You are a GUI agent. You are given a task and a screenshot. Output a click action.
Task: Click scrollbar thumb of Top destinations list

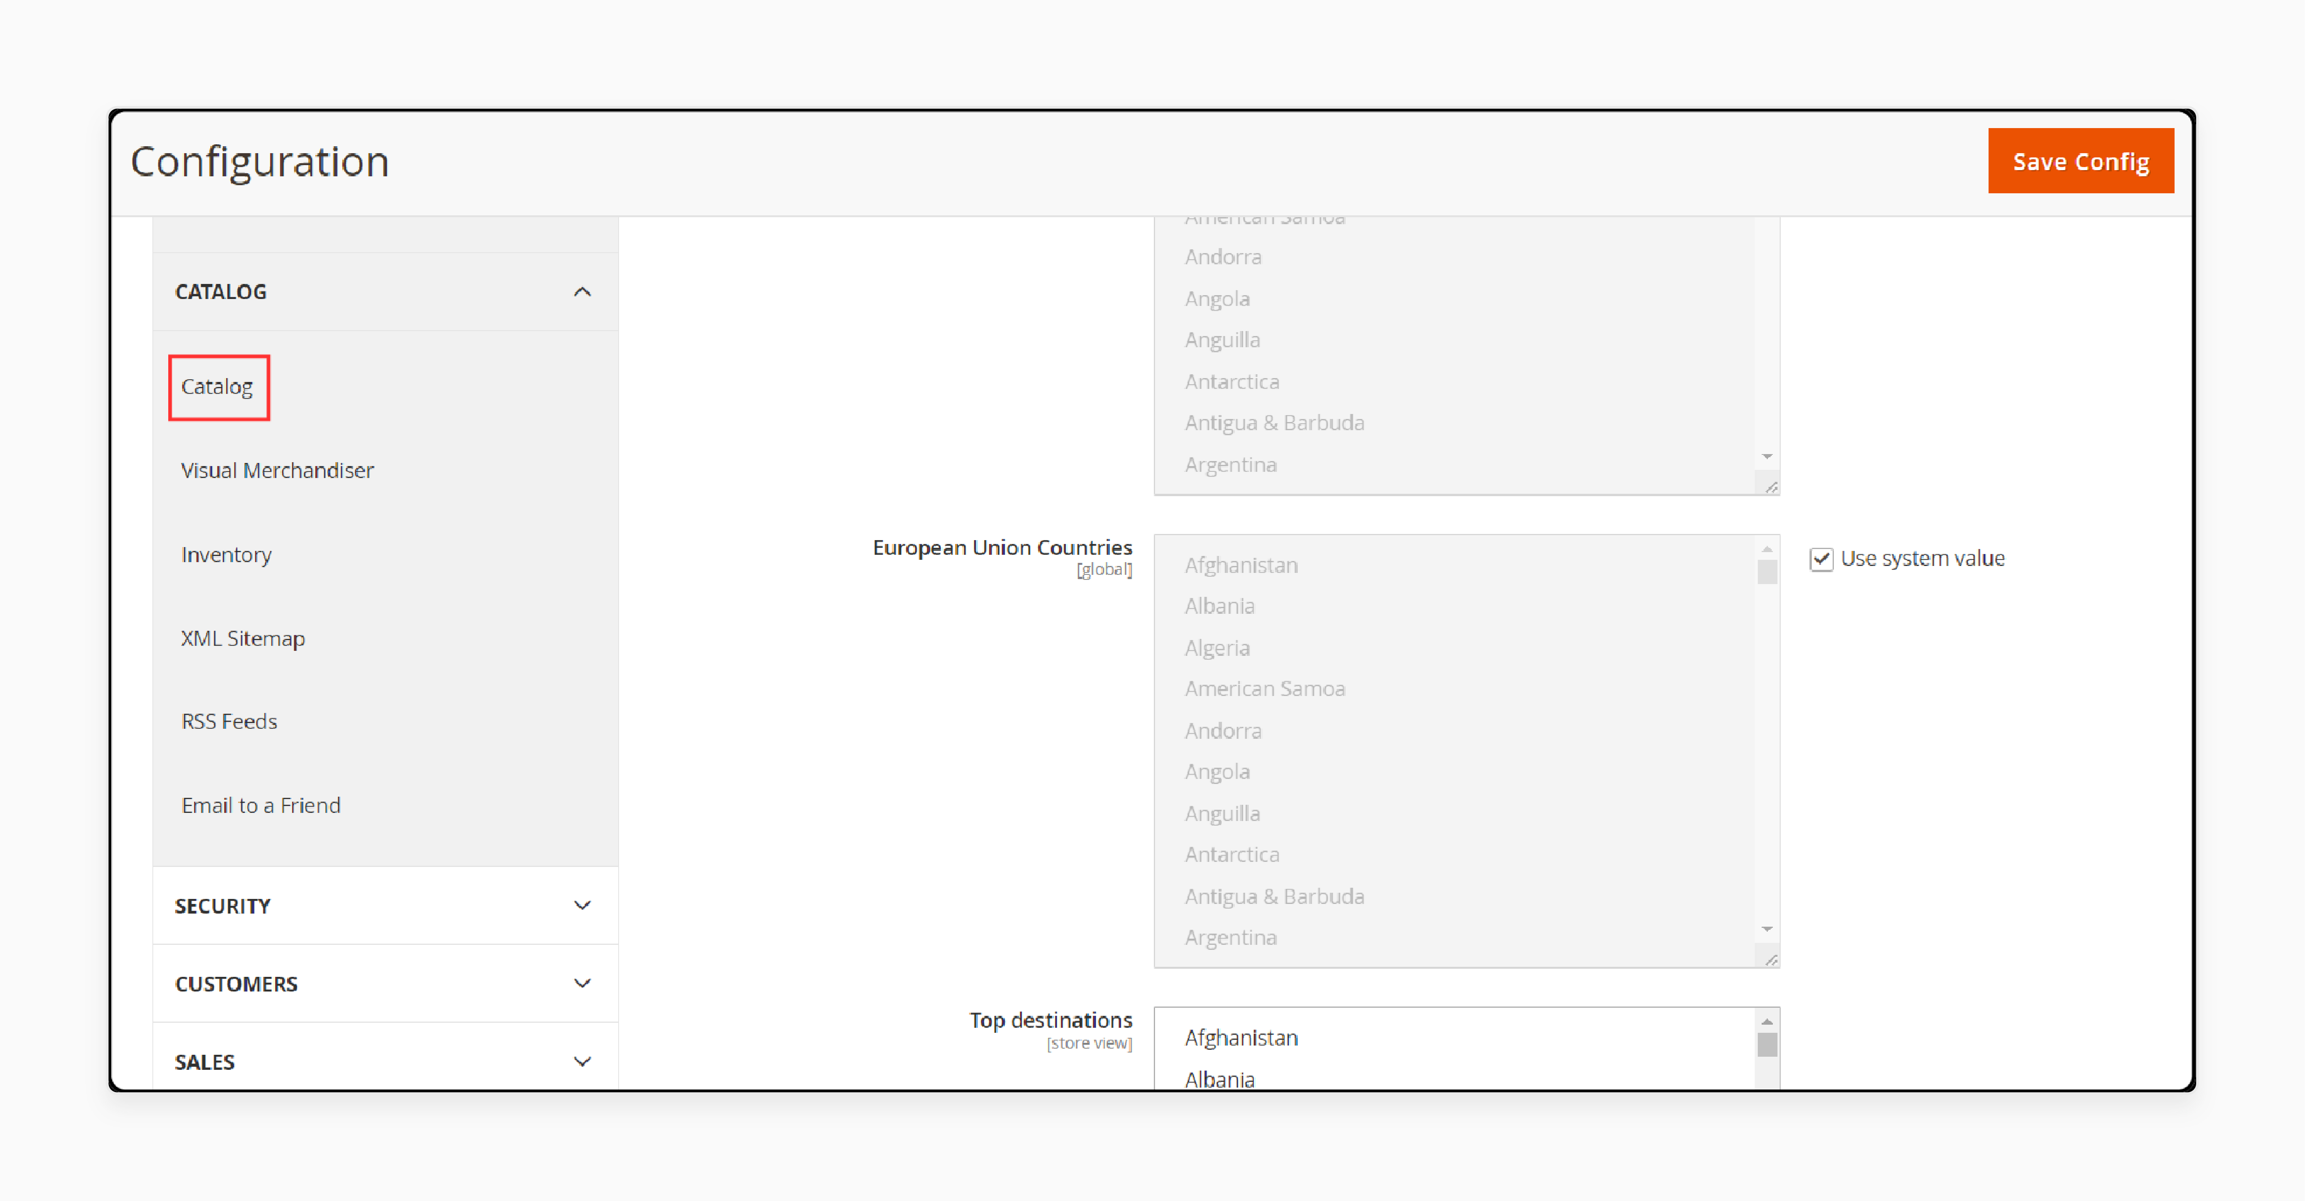(x=1767, y=1044)
